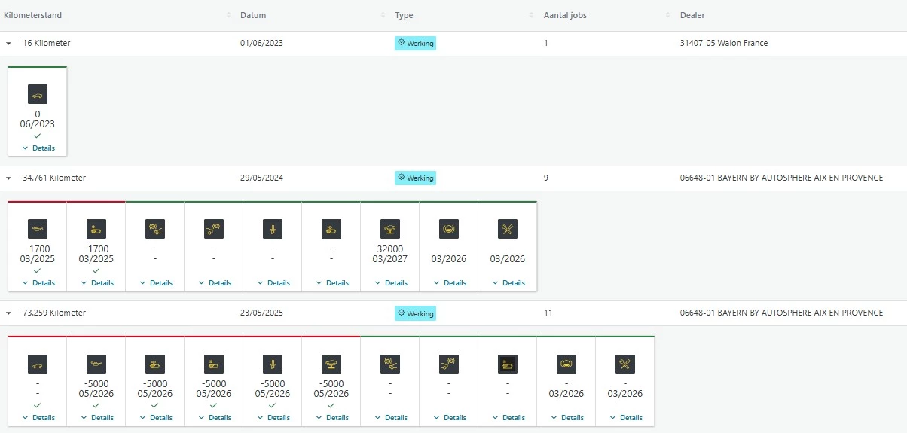Screen dimensions: 907x433
Task: Open Details for the 32000 03/2027 card
Action: click(391, 283)
